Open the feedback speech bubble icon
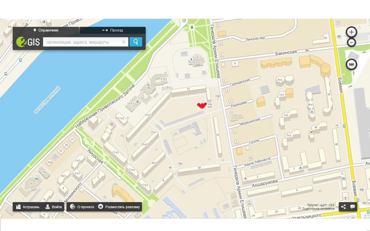The image size is (370, 231). [352, 207]
